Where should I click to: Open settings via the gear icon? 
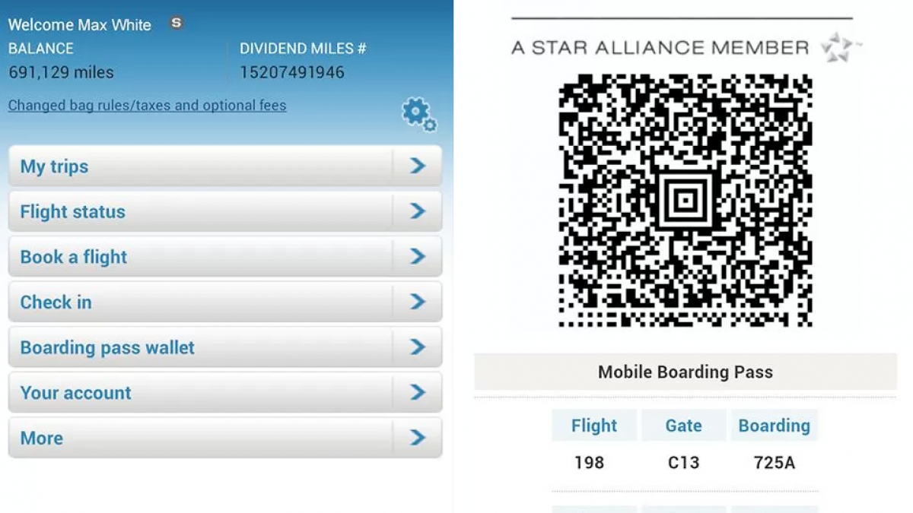point(418,114)
